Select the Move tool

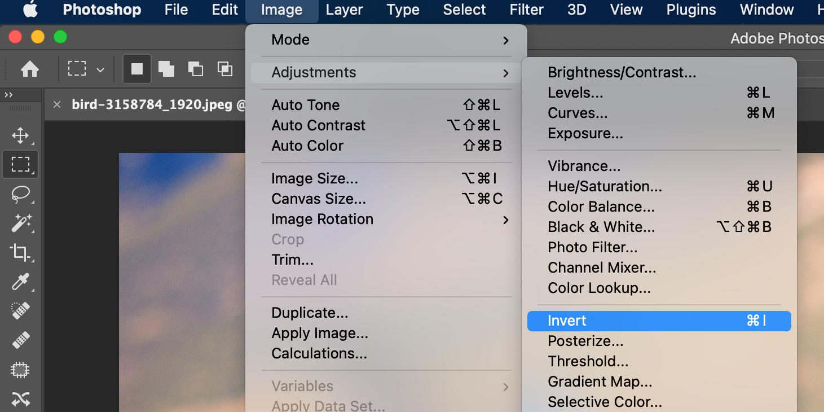pos(20,135)
